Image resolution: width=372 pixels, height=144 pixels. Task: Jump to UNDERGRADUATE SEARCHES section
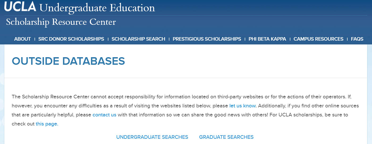tap(152, 137)
